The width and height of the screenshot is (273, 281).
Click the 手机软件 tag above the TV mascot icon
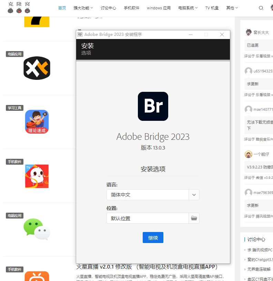pos(15,162)
